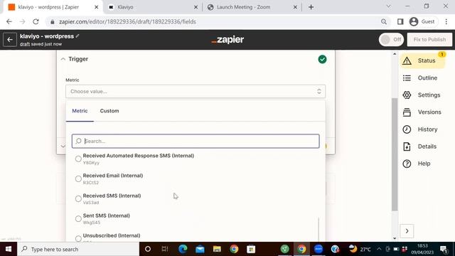
Task: Collapse right sidebar with arrow button
Action: pos(407,231)
